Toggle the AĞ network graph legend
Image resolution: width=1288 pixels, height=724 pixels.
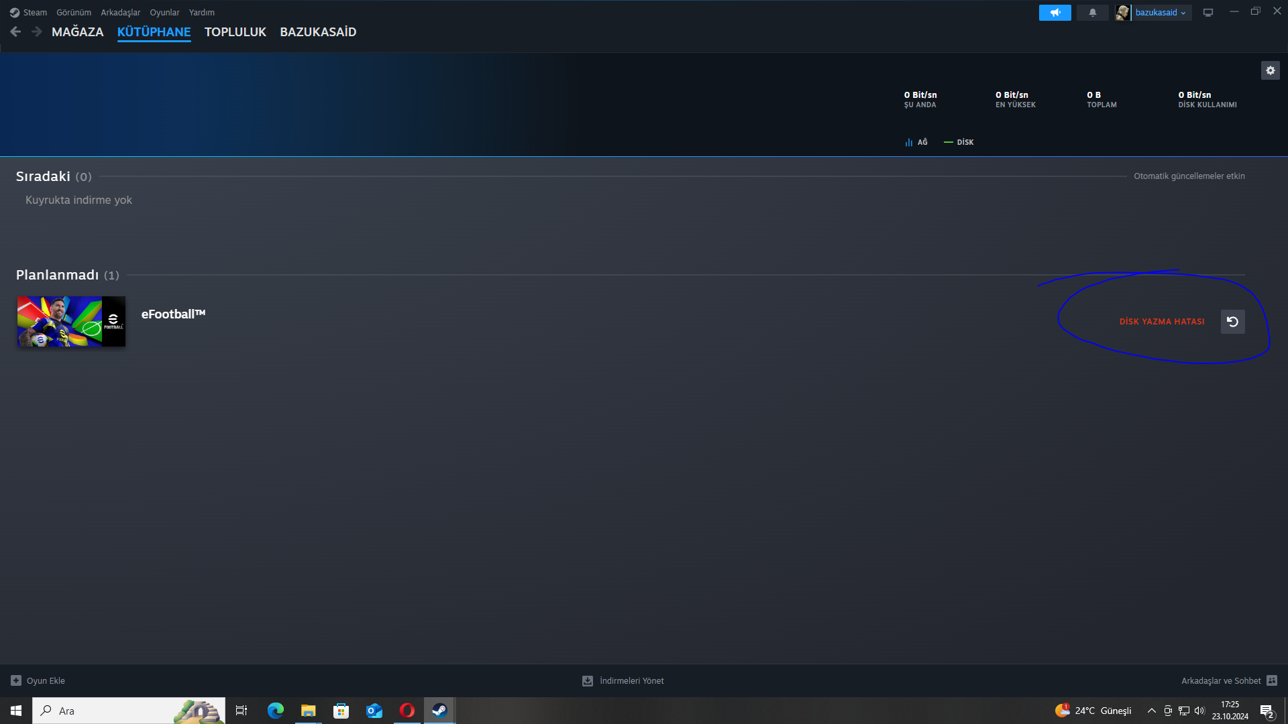916,142
